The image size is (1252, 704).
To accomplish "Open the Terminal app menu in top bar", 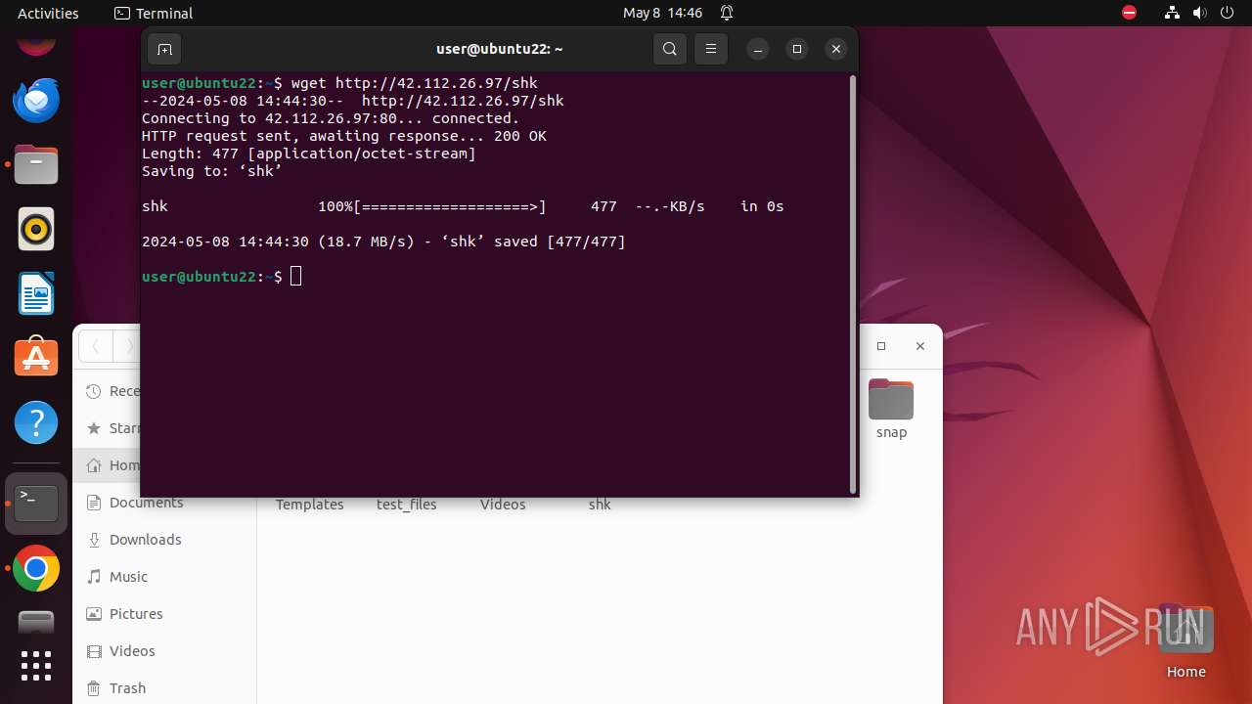I will coord(154,13).
